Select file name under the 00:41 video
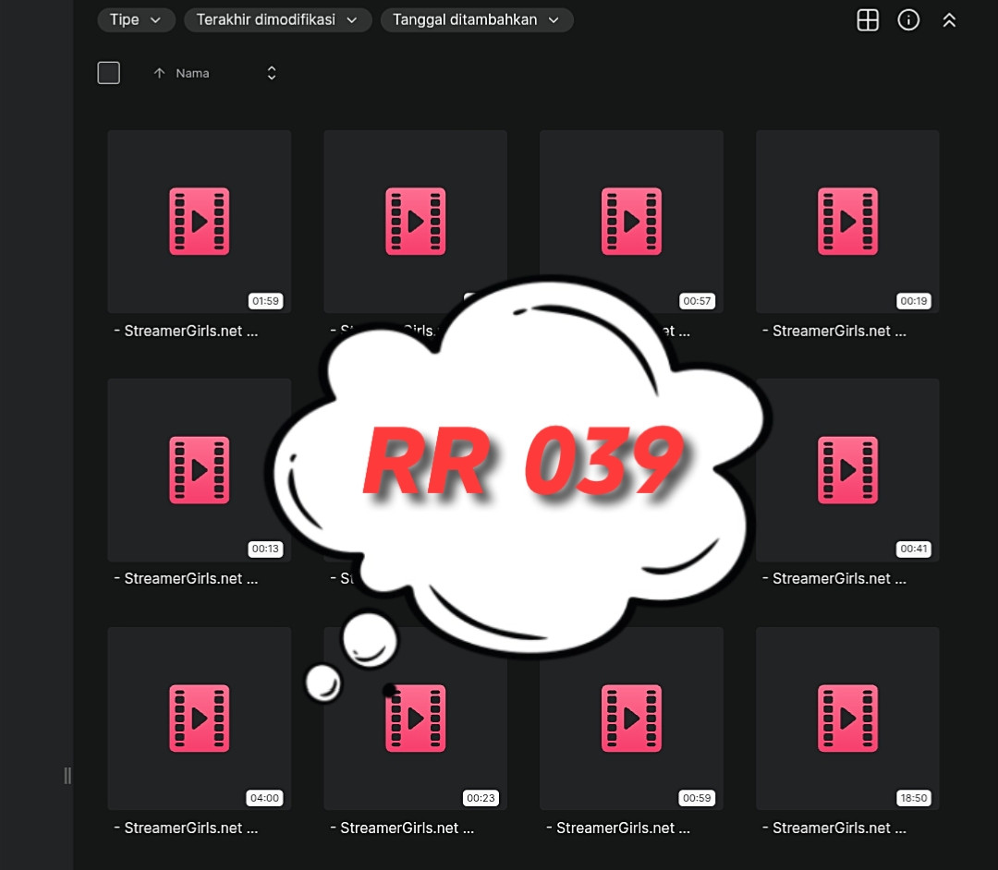998x870 pixels. tap(834, 579)
